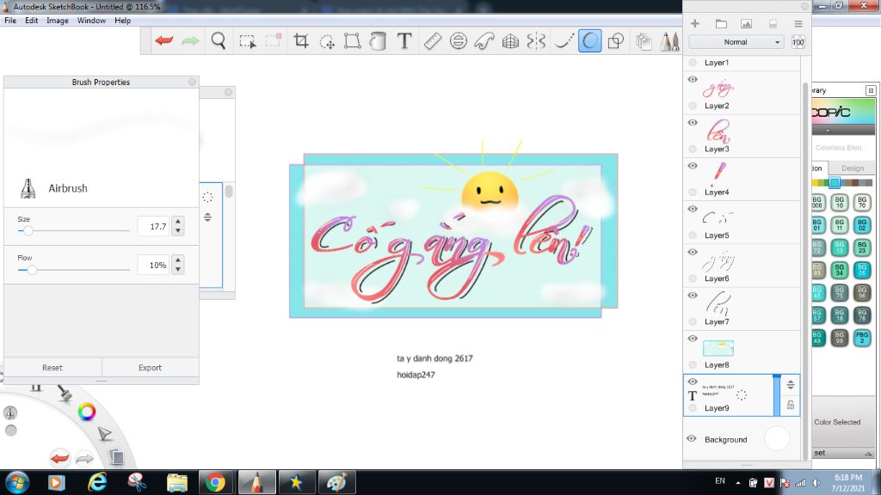The width and height of the screenshot is (881, 495).
Task: Click the Layer9 reorder handle arrows
Action: click(x=791, y=385)
